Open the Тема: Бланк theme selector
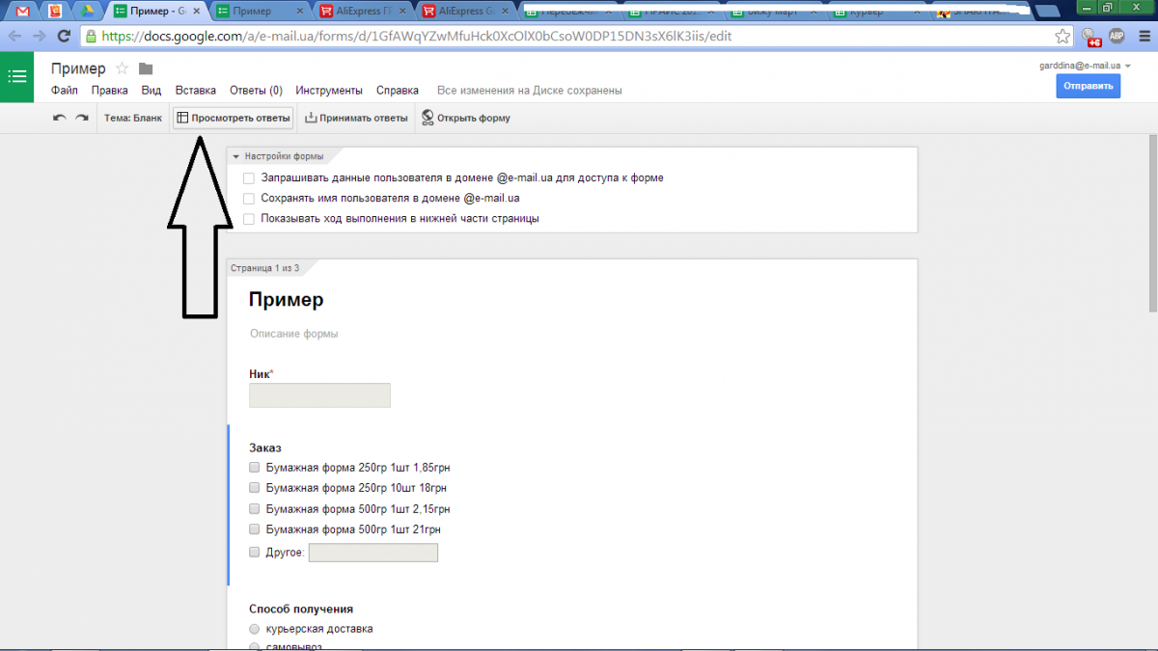The width and height of the screenshot is (1158, 651). [133, 118]
